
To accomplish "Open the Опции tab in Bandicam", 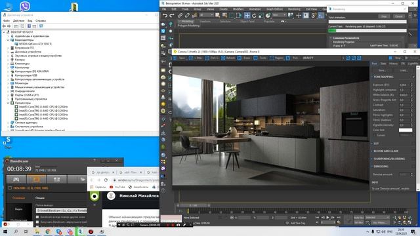I will click(40, 198).
